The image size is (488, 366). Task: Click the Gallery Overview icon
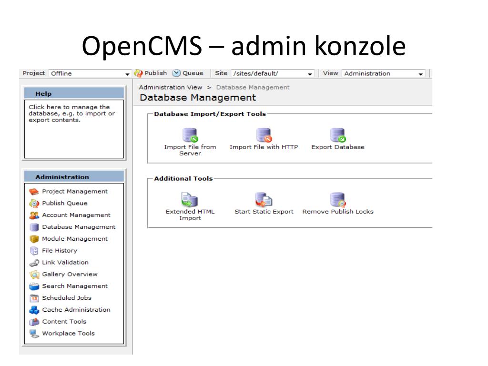coord(34,274)
